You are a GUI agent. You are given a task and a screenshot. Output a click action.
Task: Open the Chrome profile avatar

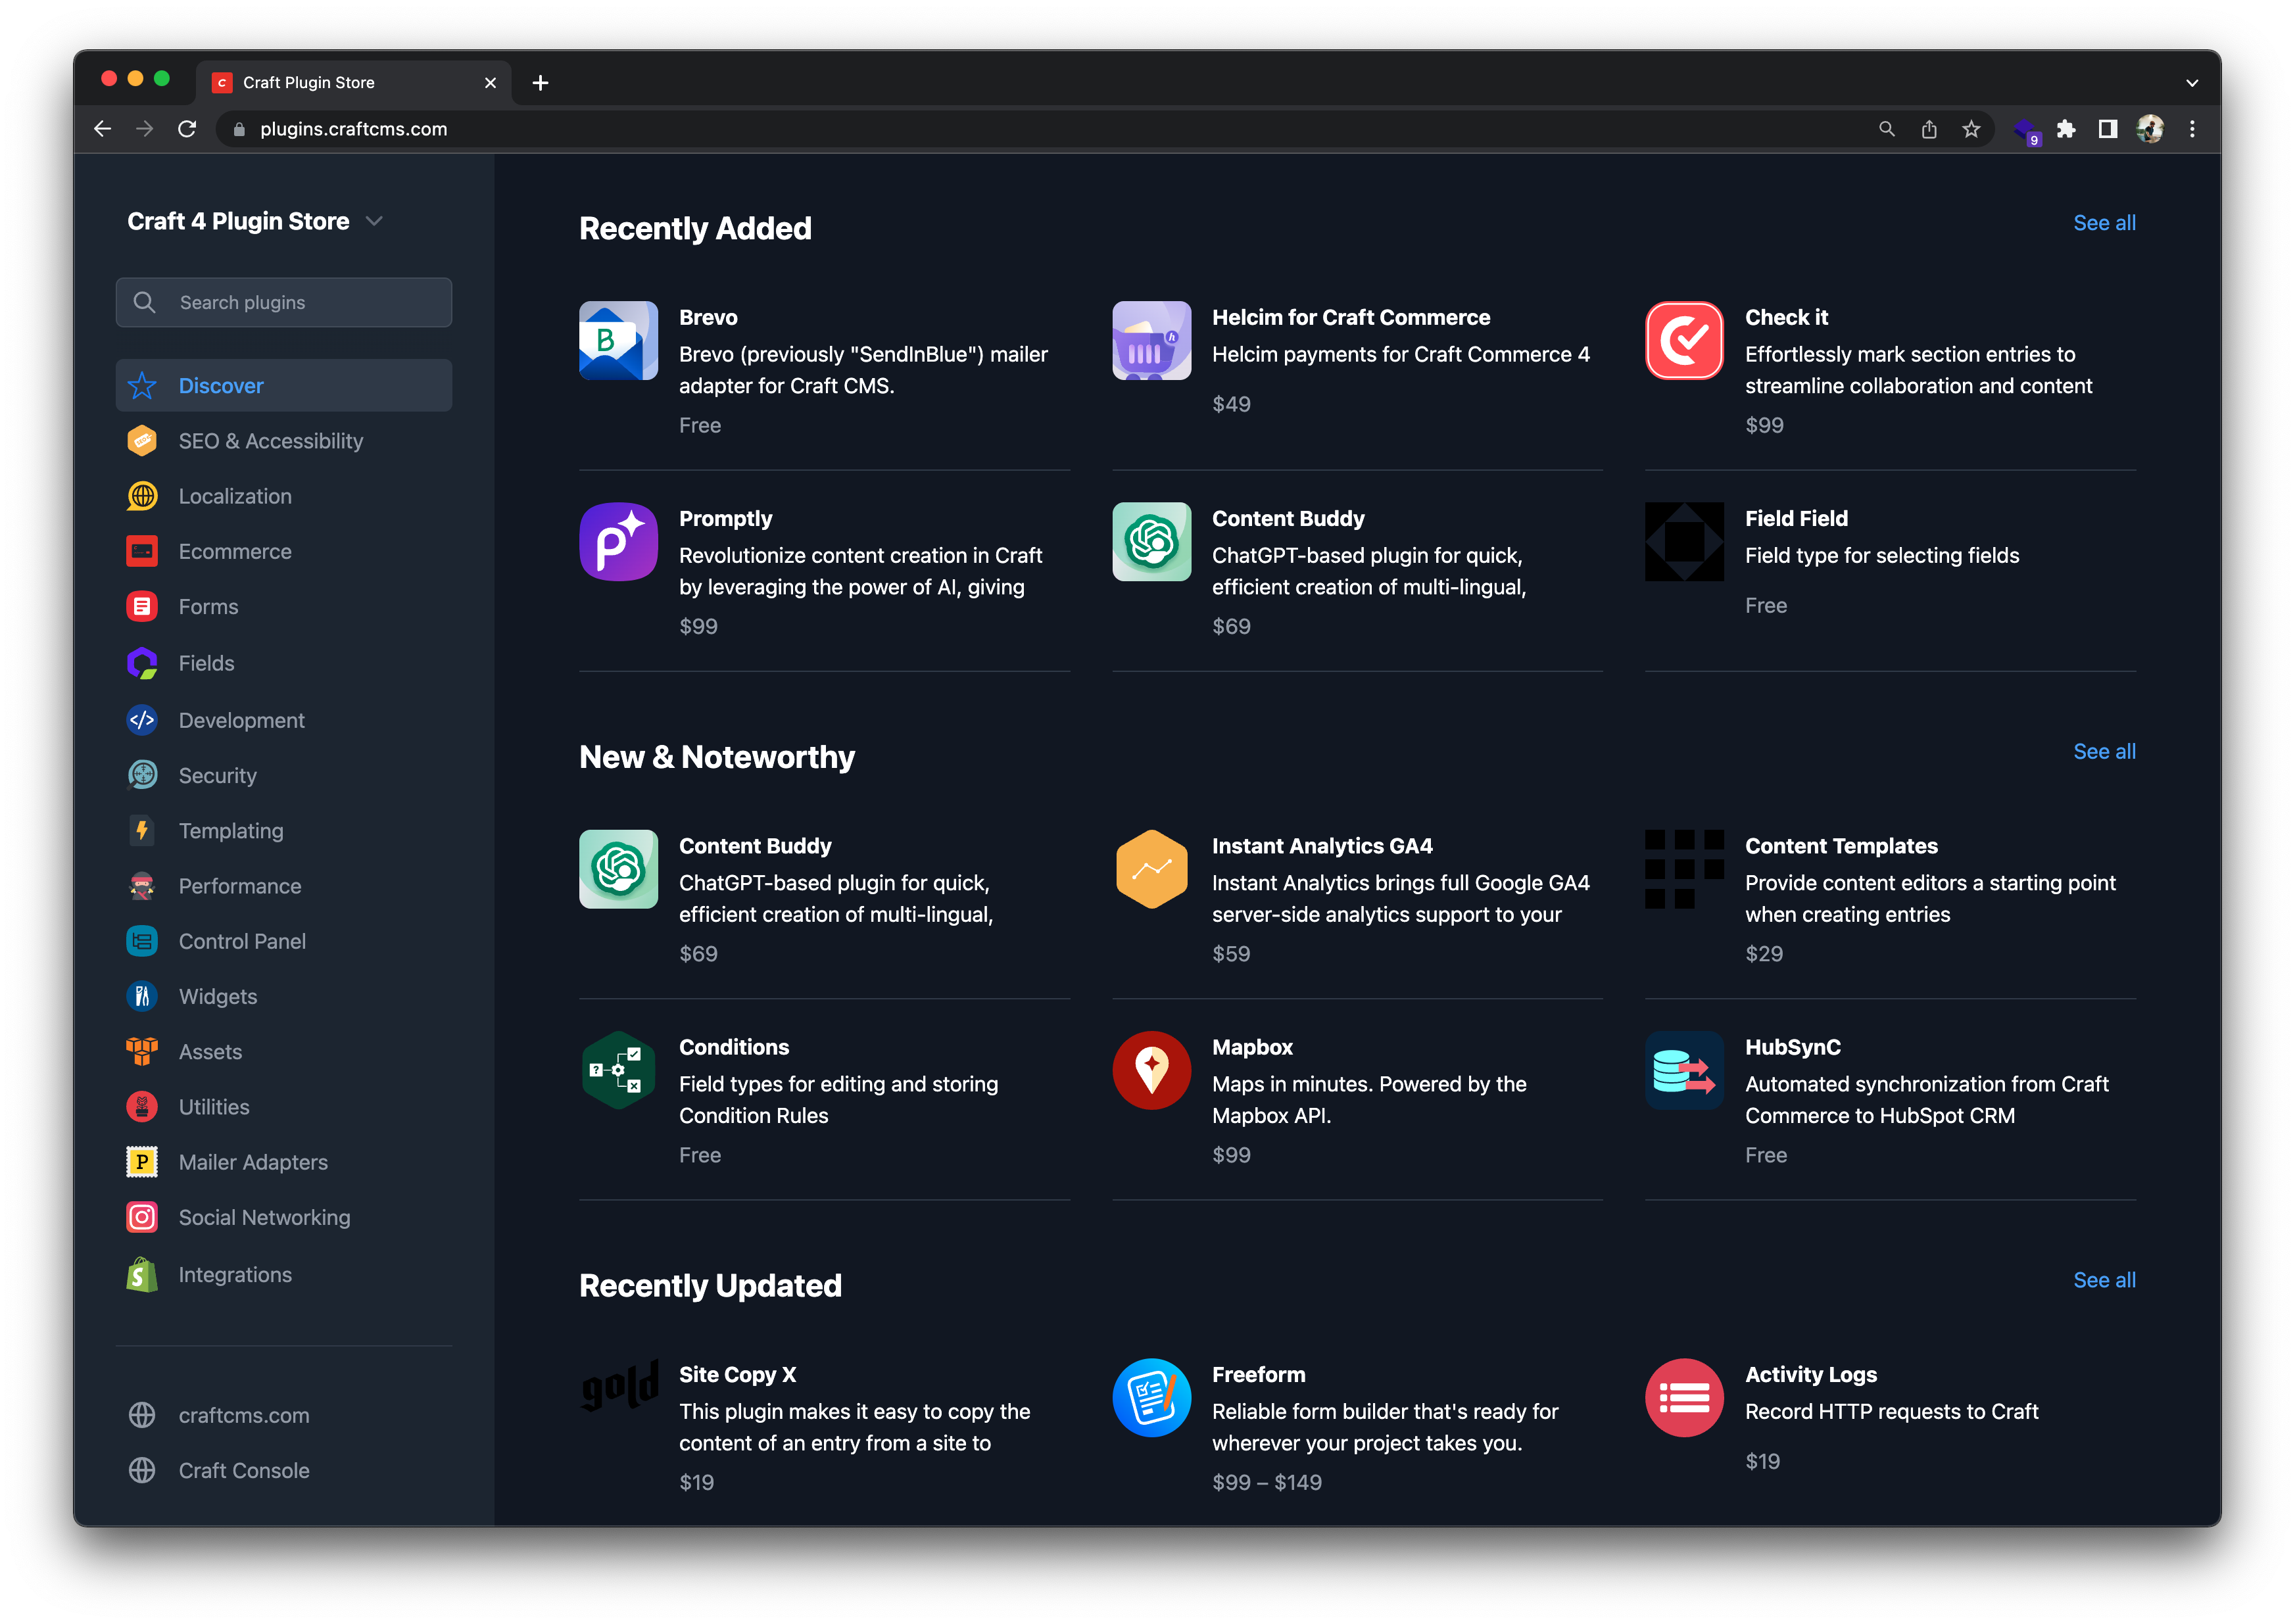pyautogui.click(x=2150, y=129)
